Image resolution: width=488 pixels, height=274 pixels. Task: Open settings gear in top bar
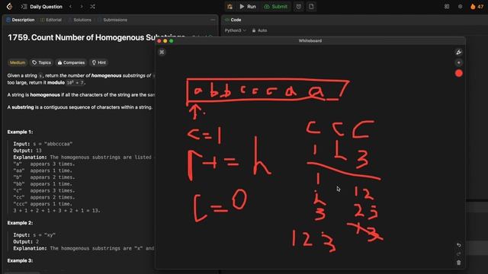[461, 7]
